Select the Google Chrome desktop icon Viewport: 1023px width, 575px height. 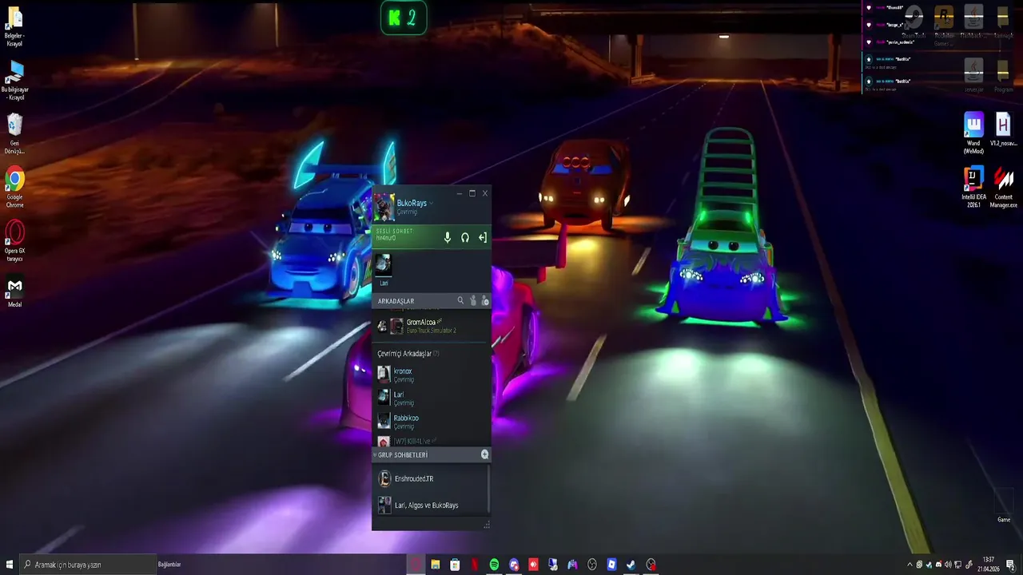[x=14, y=188]
